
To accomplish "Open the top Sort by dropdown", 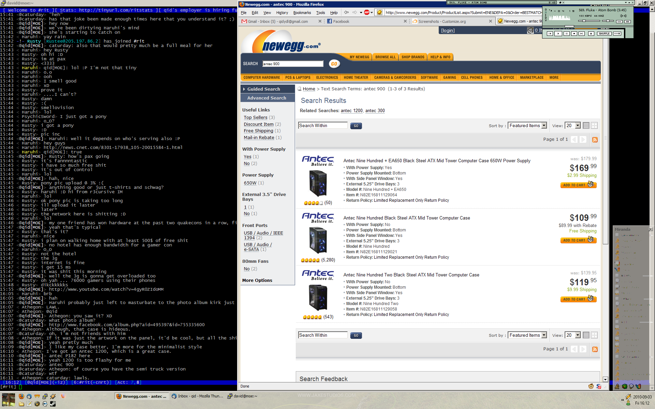I will [x=527, y=125].
